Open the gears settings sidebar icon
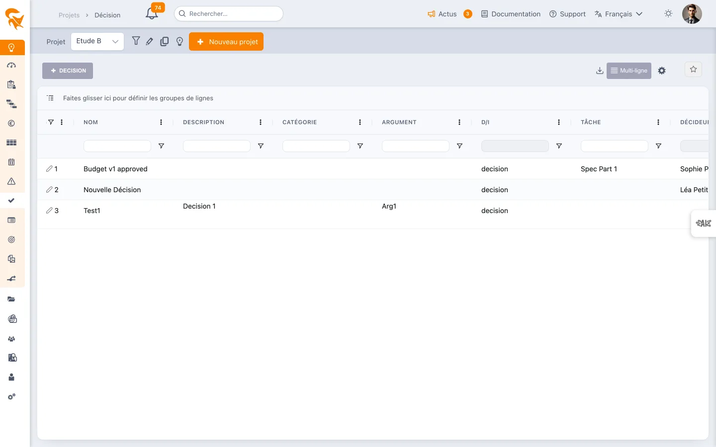 11,397
